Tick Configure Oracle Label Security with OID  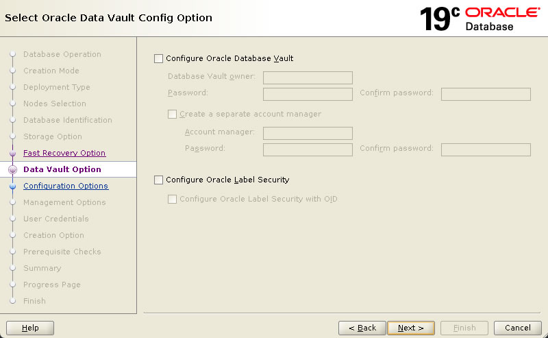173,199
